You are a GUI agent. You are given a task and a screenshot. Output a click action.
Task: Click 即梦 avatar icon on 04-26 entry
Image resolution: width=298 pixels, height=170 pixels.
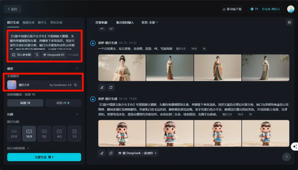pyautogui.click(x=93, y=99)
